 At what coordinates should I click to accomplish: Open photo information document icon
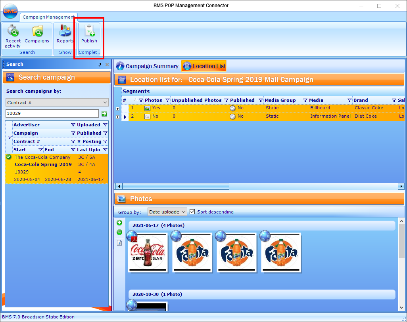click(x=119, y=243)
